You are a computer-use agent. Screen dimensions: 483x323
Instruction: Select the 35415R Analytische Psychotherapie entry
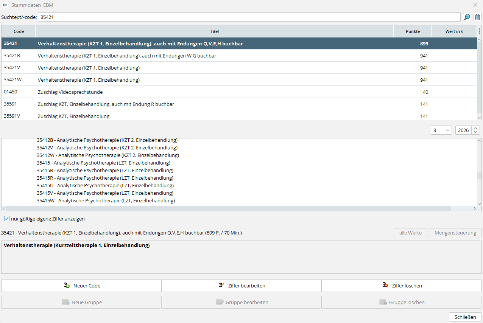[x=105, y=178]
